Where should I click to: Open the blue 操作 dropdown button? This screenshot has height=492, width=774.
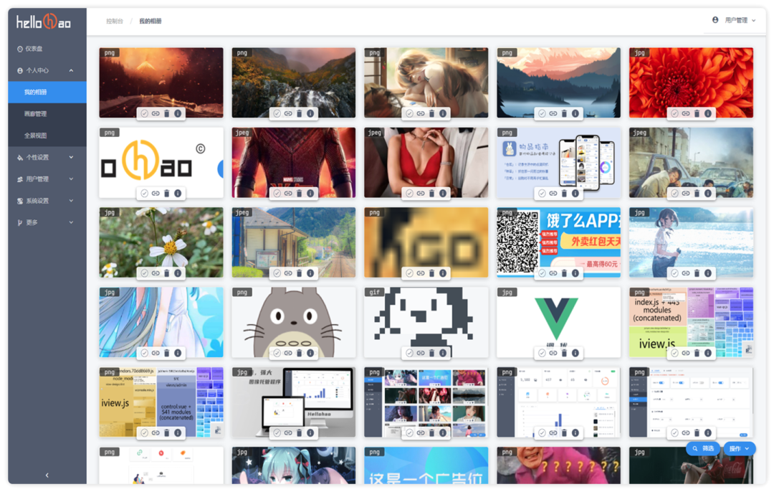740,448
